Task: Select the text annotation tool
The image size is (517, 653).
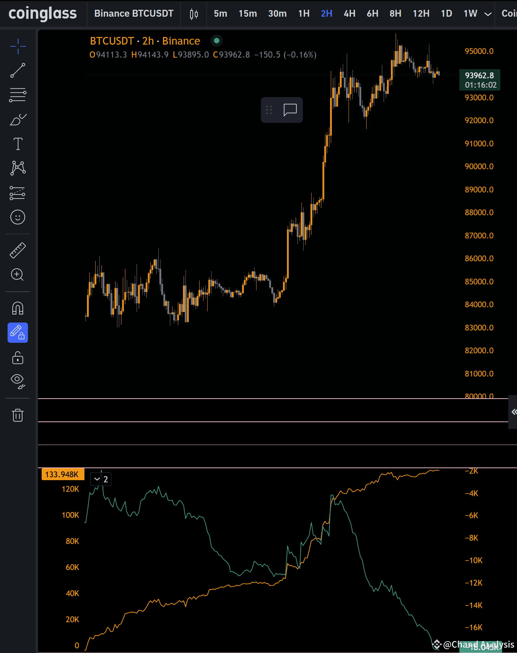Action: tap(18, 144)
